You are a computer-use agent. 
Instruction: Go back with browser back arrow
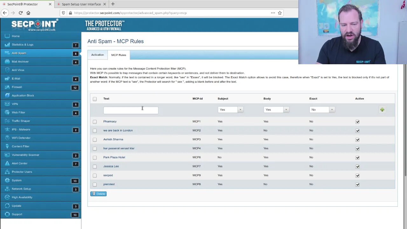tap(5, 13)
